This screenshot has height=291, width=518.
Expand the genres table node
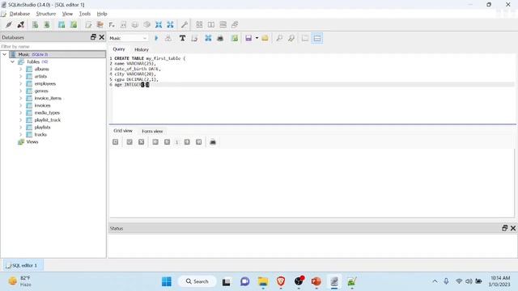[x=20, y=91]
